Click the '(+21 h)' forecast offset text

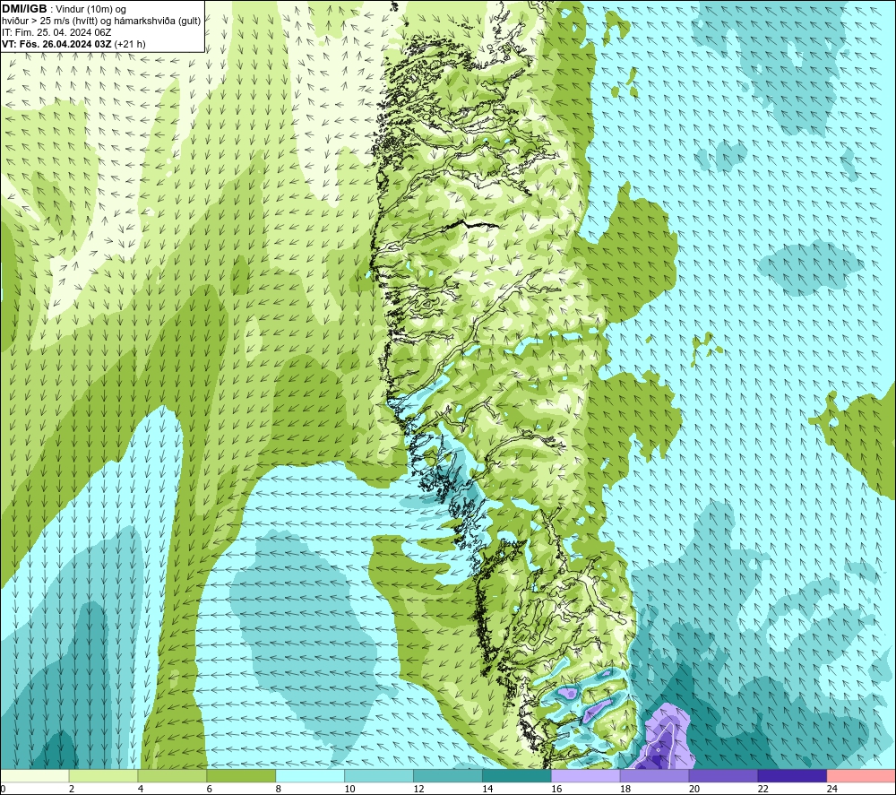click(x=130, y=44)
